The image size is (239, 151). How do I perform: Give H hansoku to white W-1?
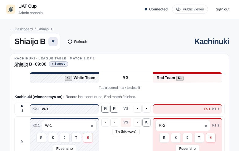88,138
